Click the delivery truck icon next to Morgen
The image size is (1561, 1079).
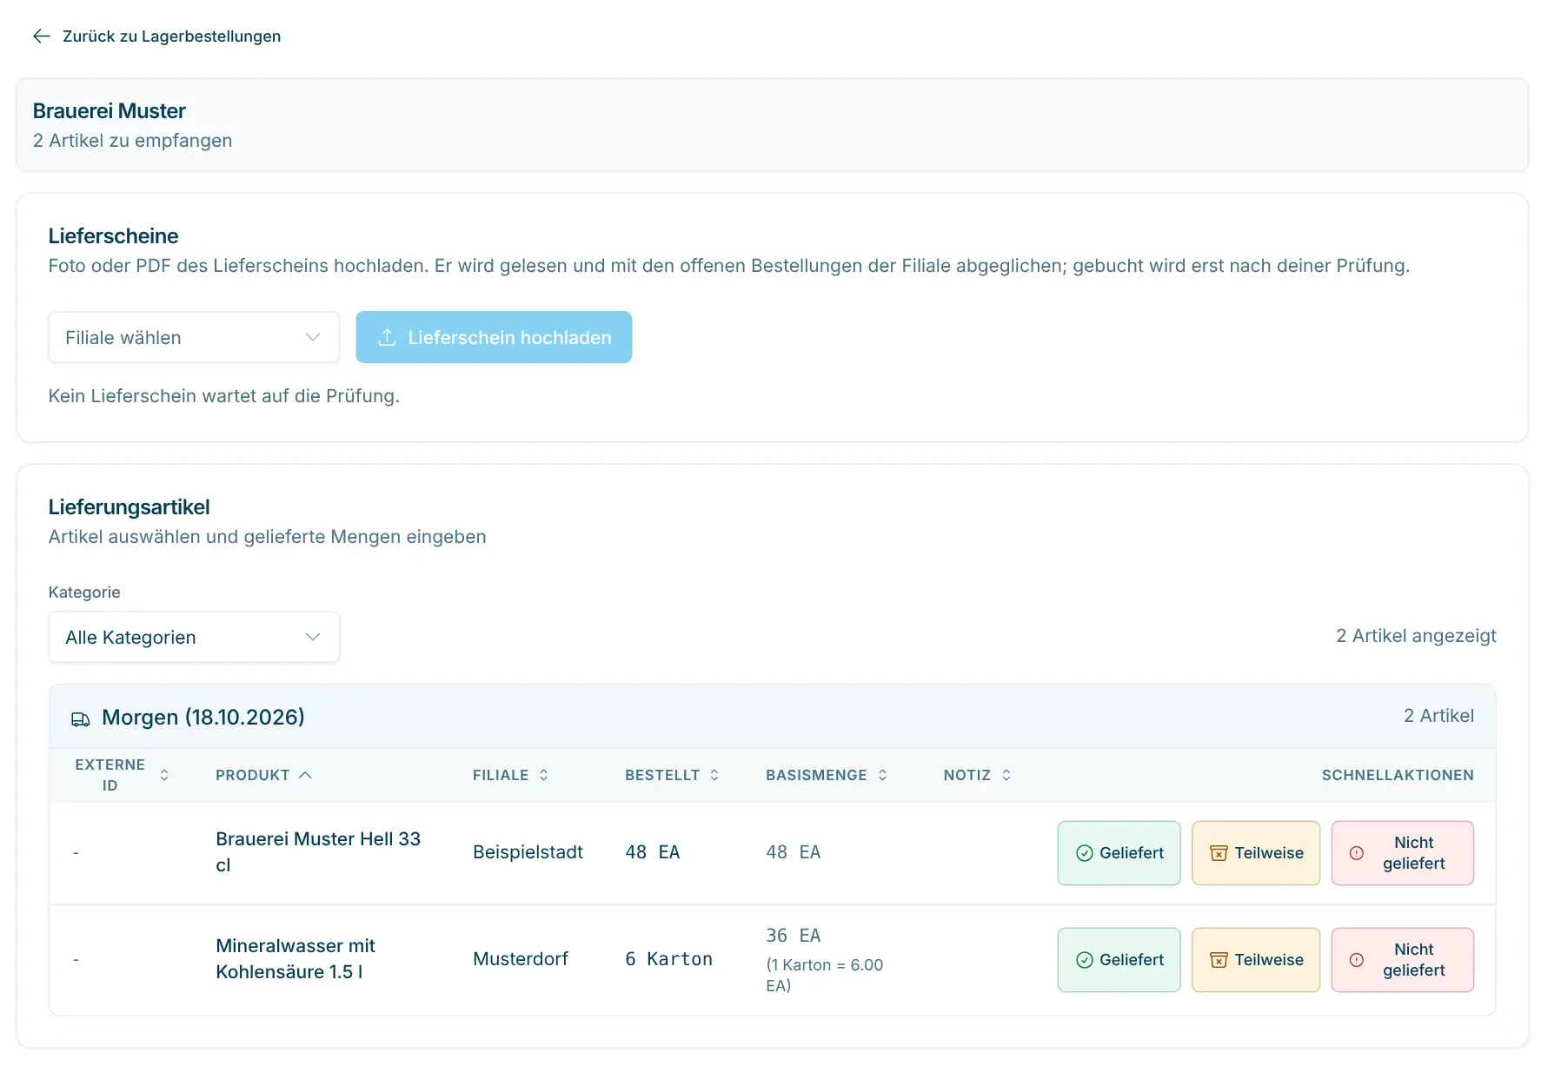click(81, 718)
